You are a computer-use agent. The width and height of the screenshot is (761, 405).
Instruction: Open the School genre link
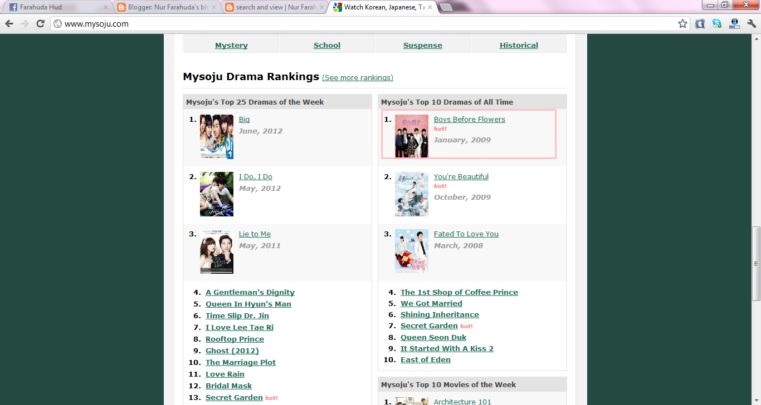[x=327, y=46]
